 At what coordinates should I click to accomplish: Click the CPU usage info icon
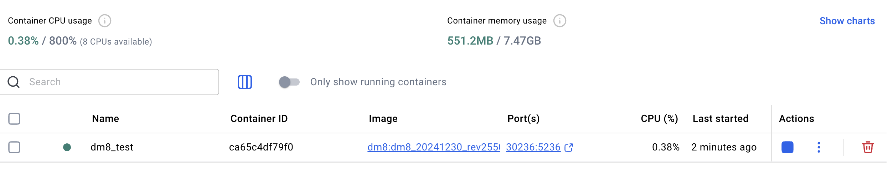[104, 21]
